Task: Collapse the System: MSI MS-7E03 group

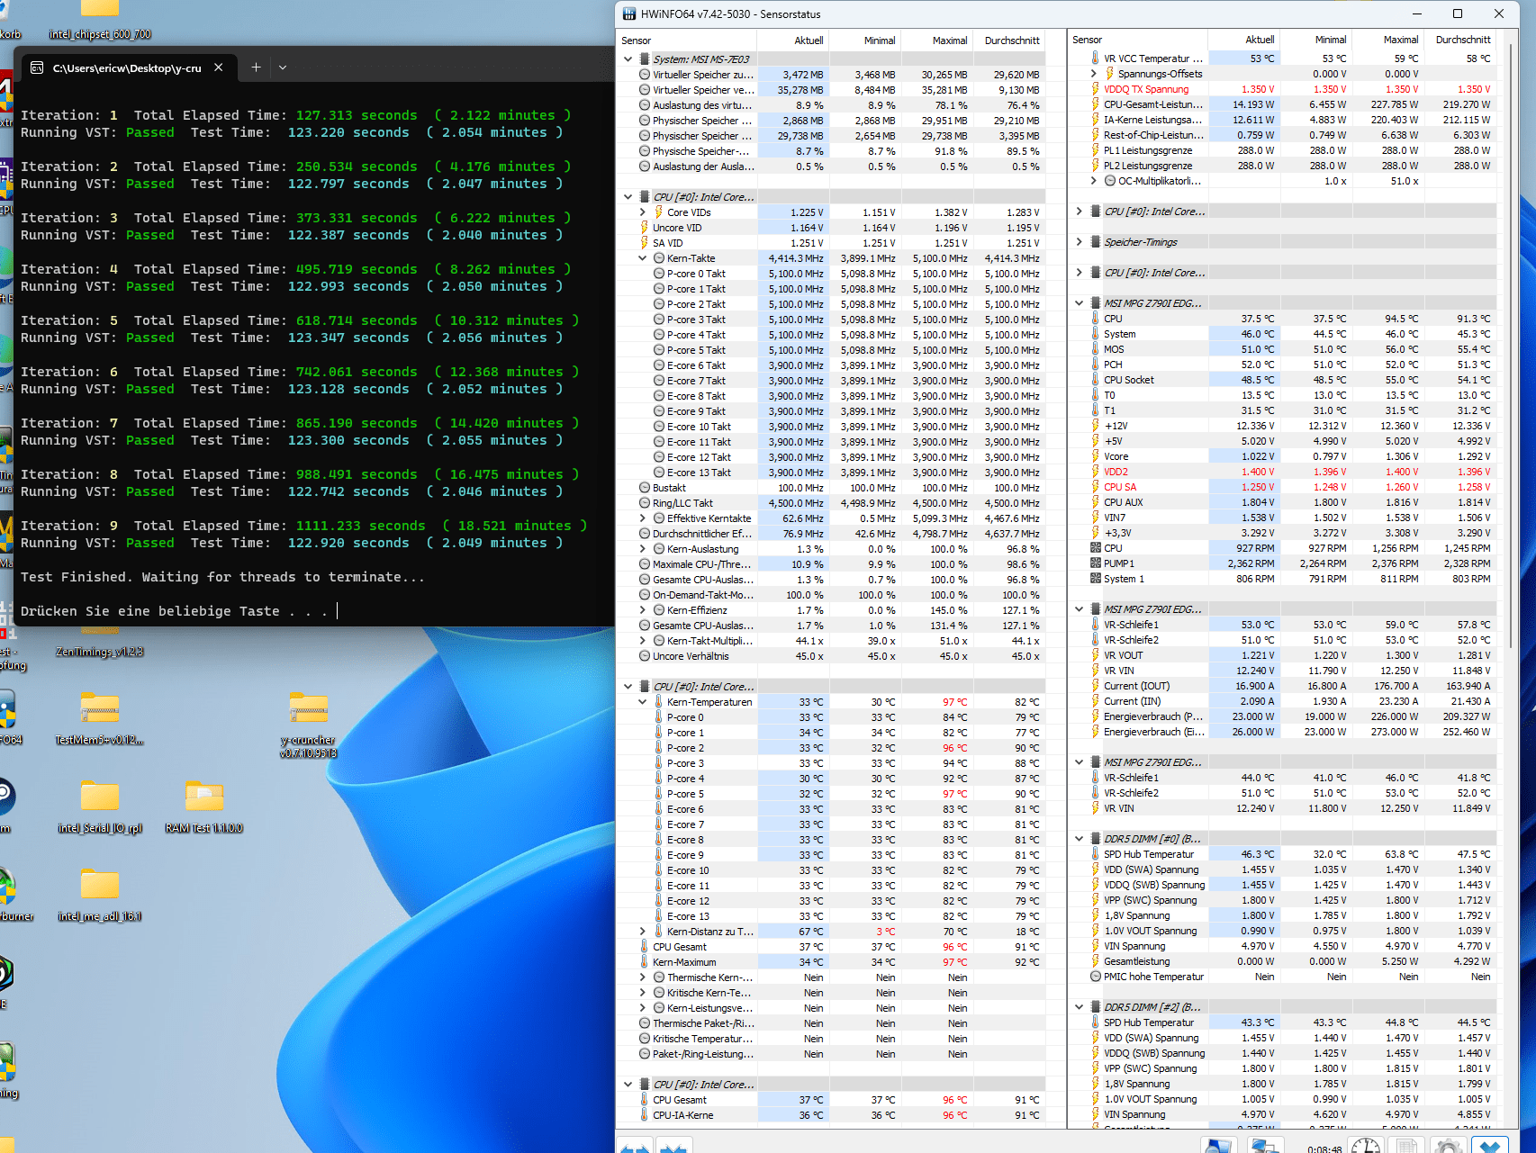Action: click(x=628, y=59)
